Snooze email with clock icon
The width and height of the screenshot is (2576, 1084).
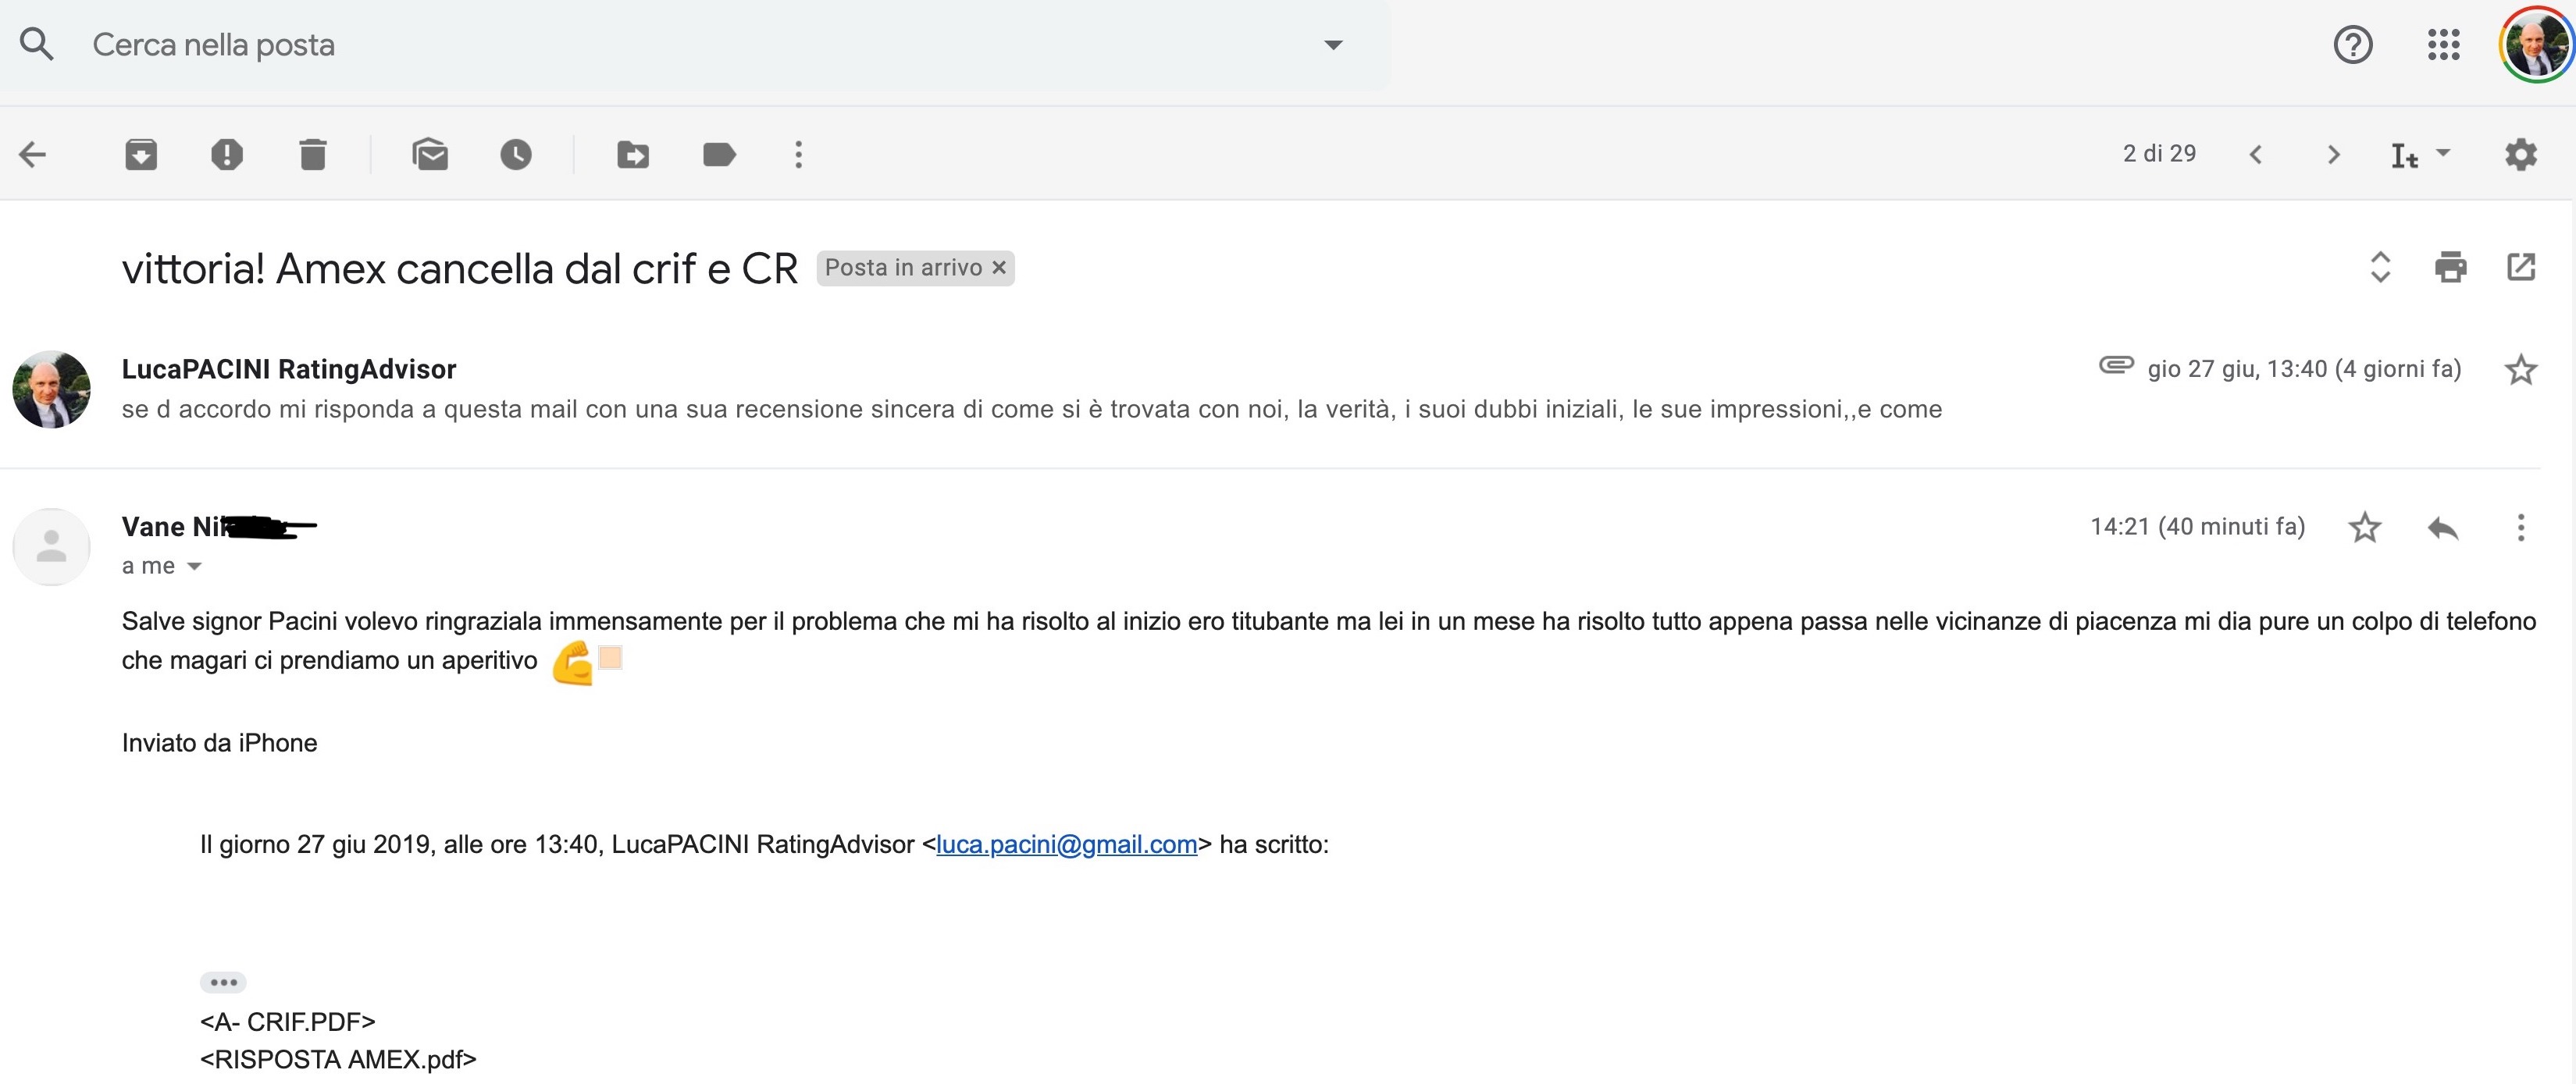click(x=516, y=155)
